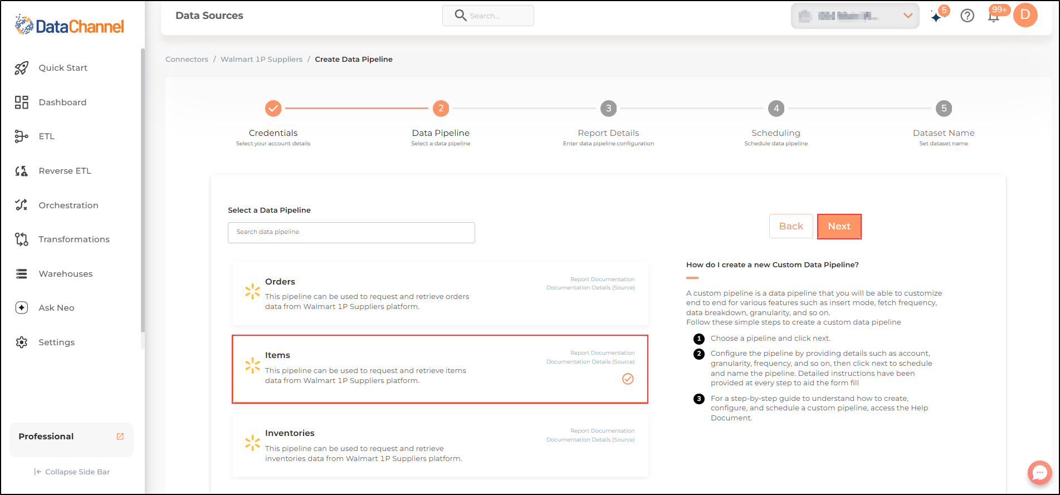Open Quick Start menu item

pyautogui.click(x=63, y=68)
